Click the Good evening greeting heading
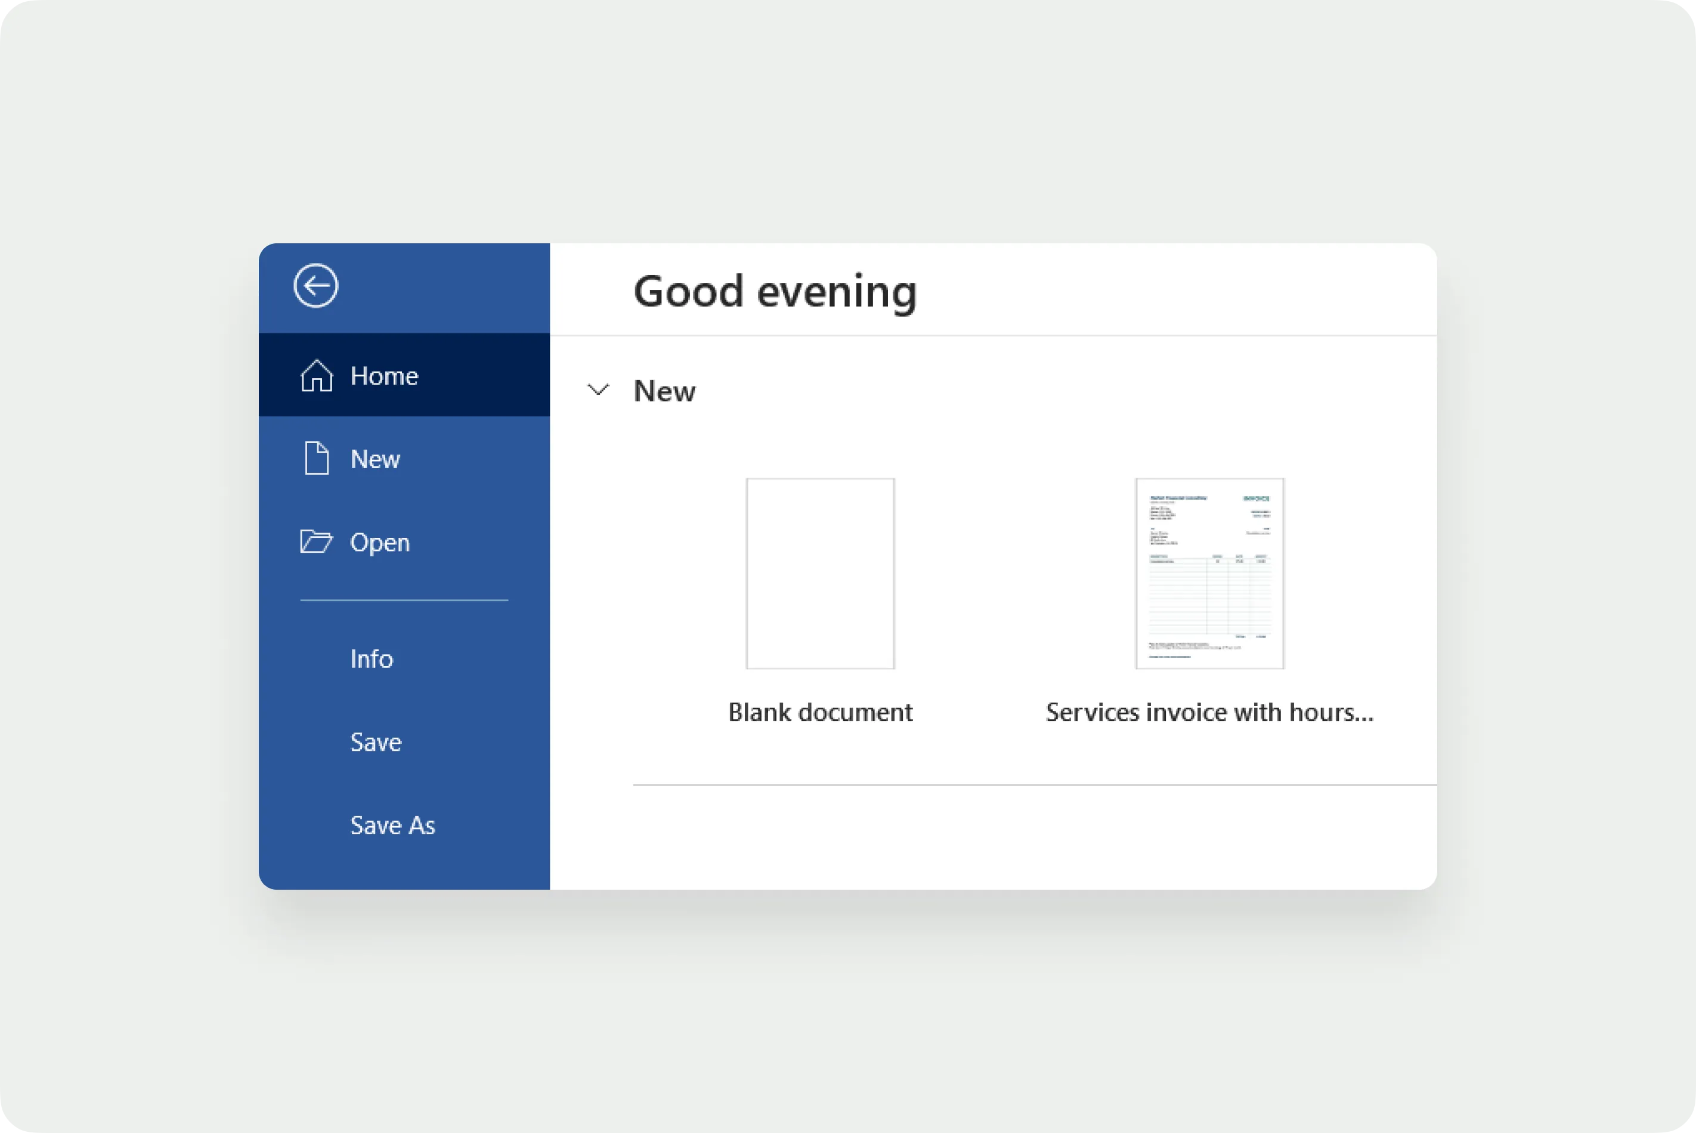The width and height of the screenshot is (1696, 1133). pyautogui.click(x=775, y=291)
